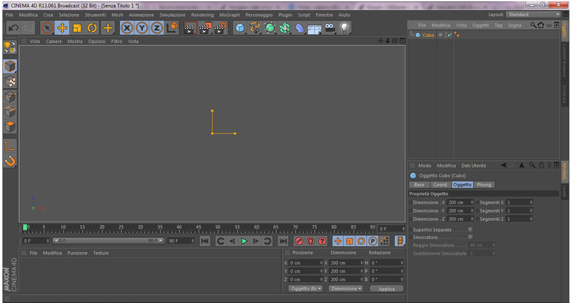Image resolution: width=573 pixels, height=303 pixels.
Task: Open the MoGraph menu
Action: (229, 15)
